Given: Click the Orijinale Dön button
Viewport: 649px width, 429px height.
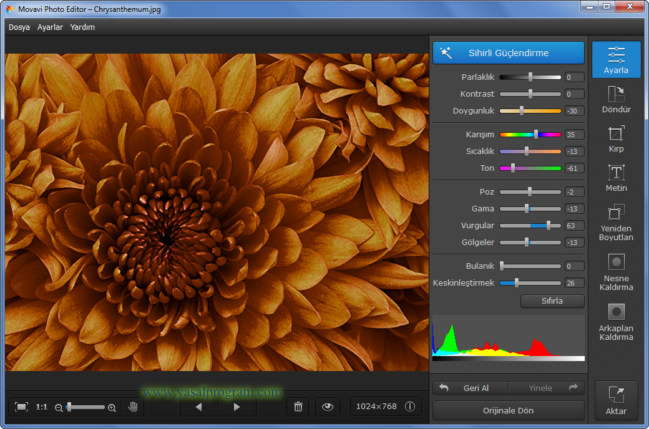Looking at the screenshot, I should coord(508,410).
